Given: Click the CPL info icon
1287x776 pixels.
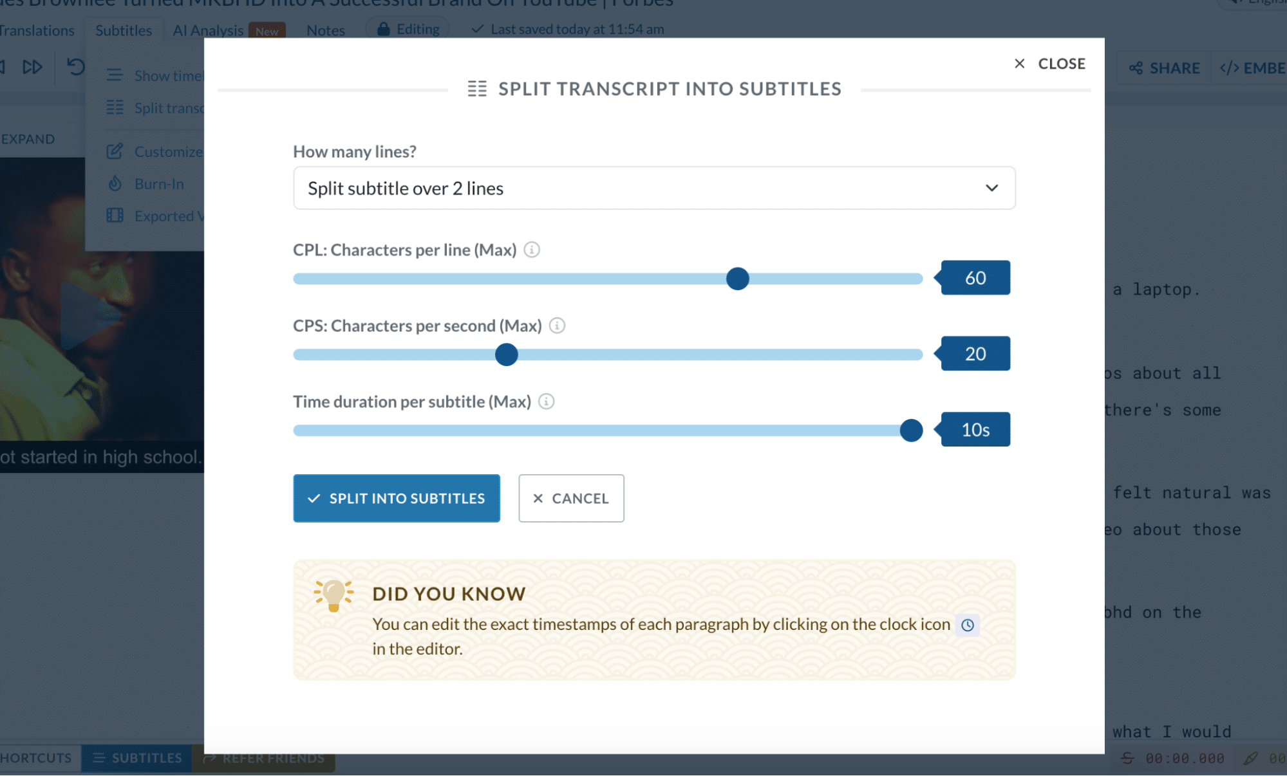Looking at the screenshot, I should click(x=532, y=250).
